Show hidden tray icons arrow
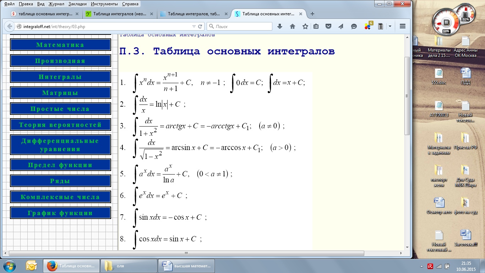485x273 pixels. pyautogui.click(x=421, y=266)
